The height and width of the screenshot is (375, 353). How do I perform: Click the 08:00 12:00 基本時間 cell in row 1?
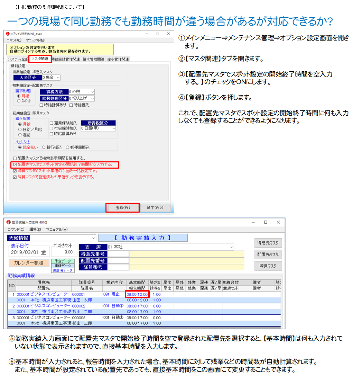pos(137,294)
